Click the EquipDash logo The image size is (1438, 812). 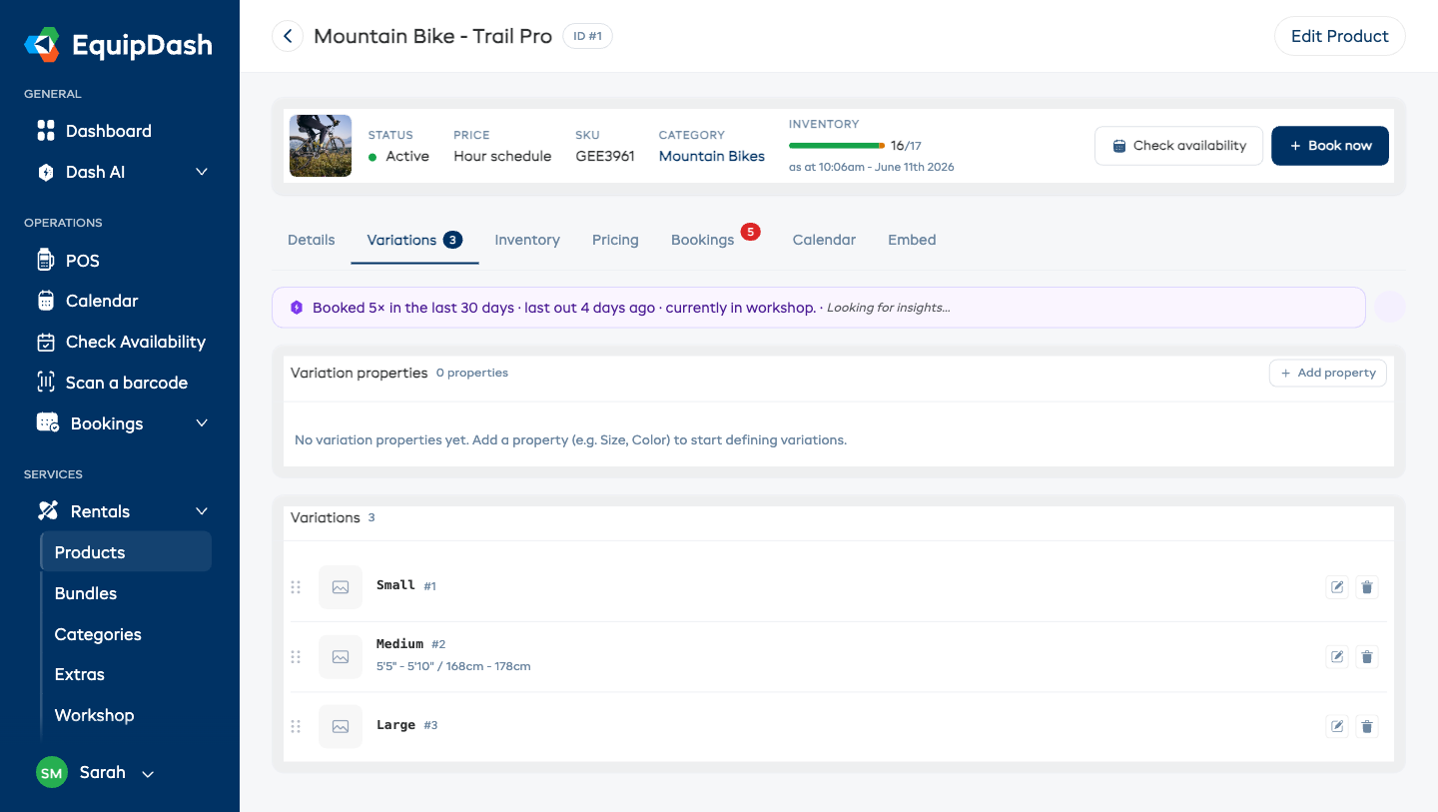119,45
